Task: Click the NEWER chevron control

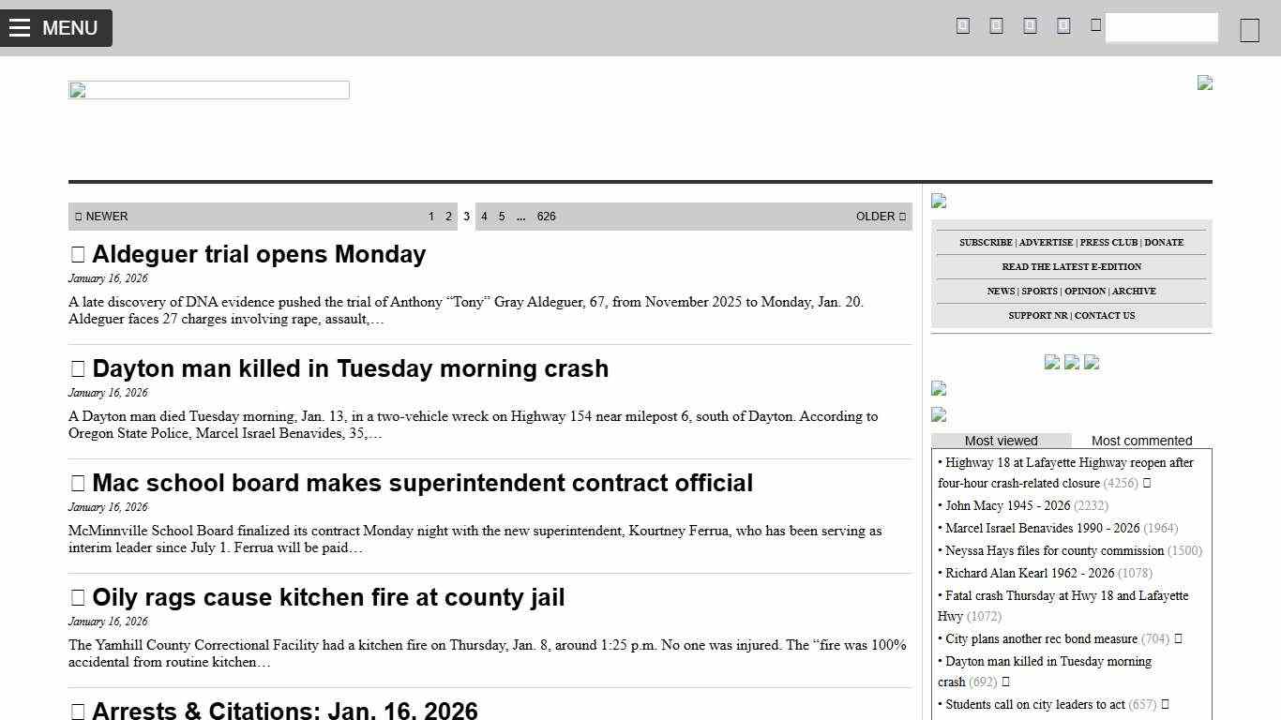Action: (78, 217)
